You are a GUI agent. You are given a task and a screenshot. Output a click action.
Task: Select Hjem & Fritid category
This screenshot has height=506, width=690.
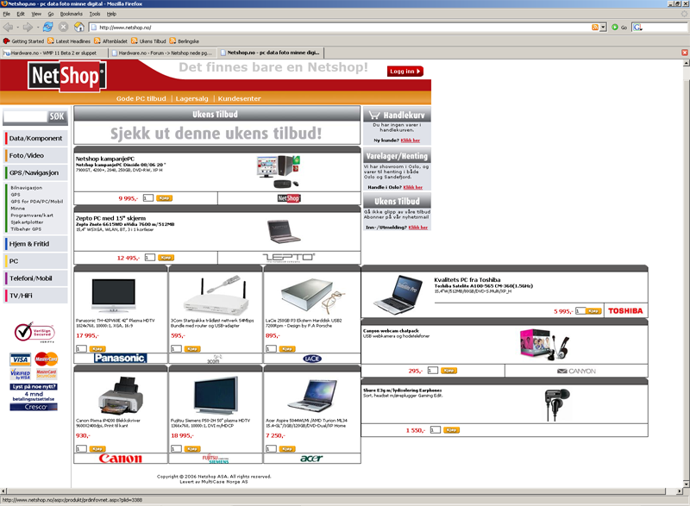click(x=35, y=244)
